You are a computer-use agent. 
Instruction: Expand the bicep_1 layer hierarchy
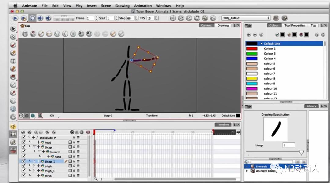coord(34,161)
